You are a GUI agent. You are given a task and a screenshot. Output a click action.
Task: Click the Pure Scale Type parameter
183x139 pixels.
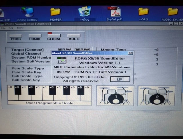pos(28,68)
